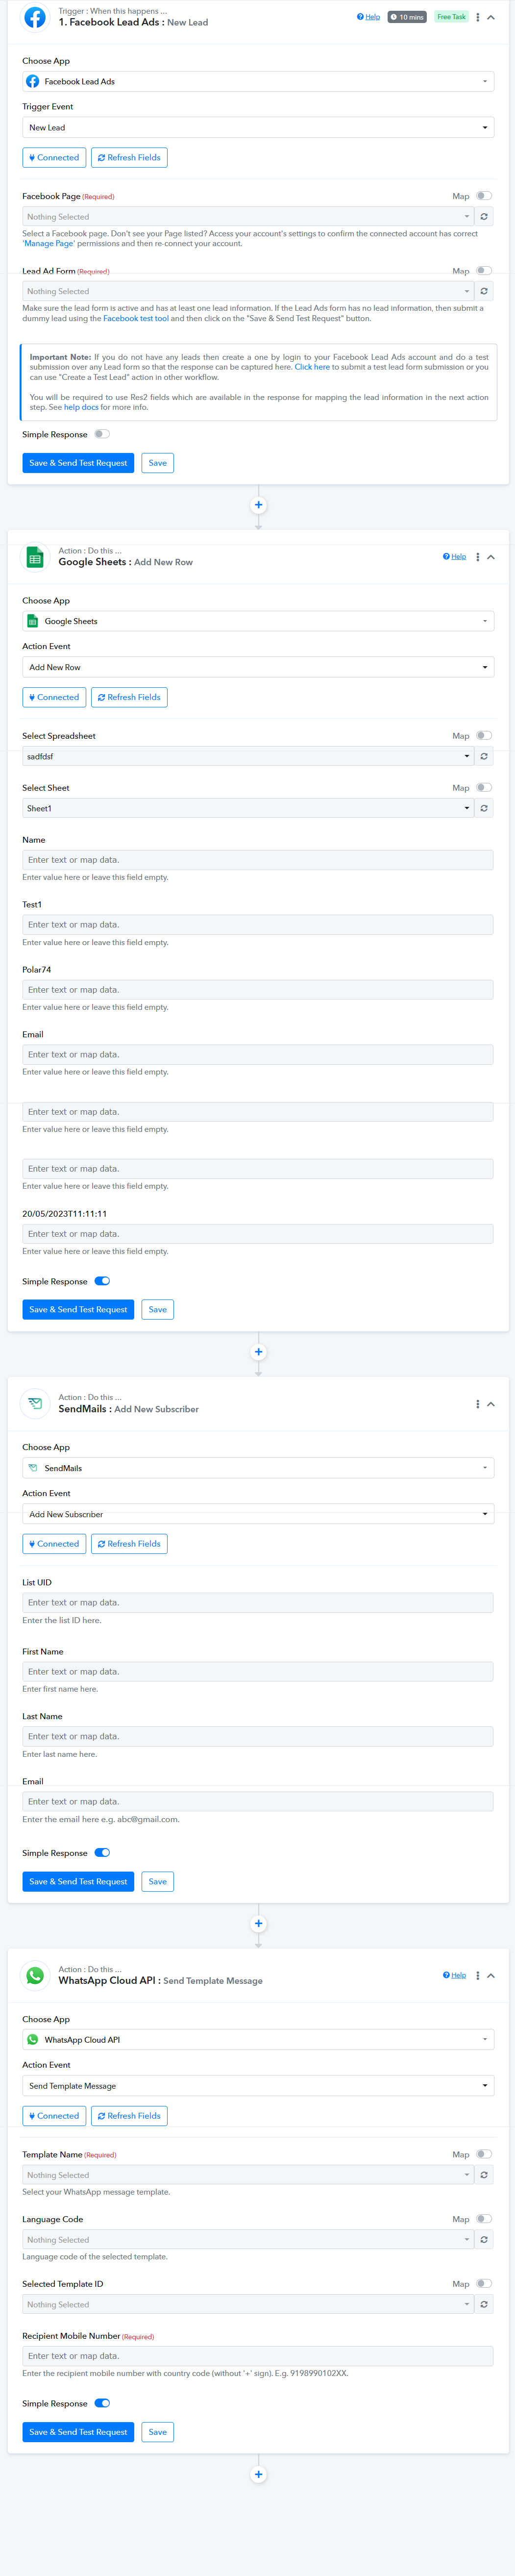Click Connected button in SendMails step
Image resolution: width=515 pixels, height=2576 pixels.
pyautogui.click(x=54, y=1544)
